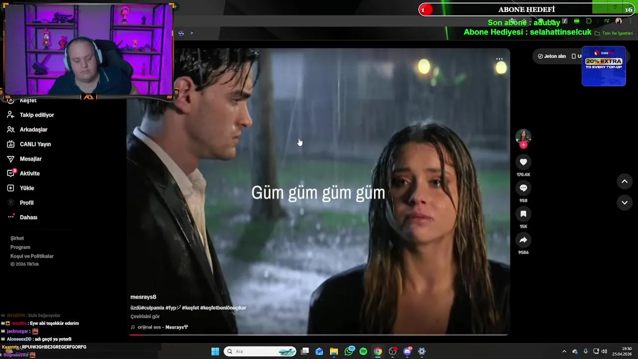This screenshot has width=638, height=359.
Task: Open the creator's profile avatar
Action: point(523,136)
